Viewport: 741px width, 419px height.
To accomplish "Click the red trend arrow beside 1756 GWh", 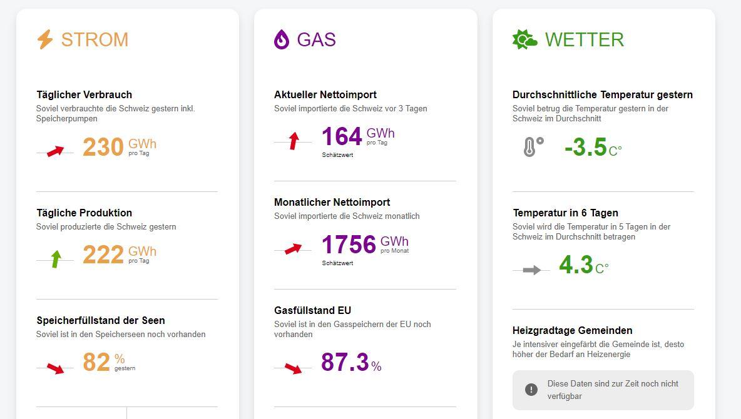I will (293, 248).
